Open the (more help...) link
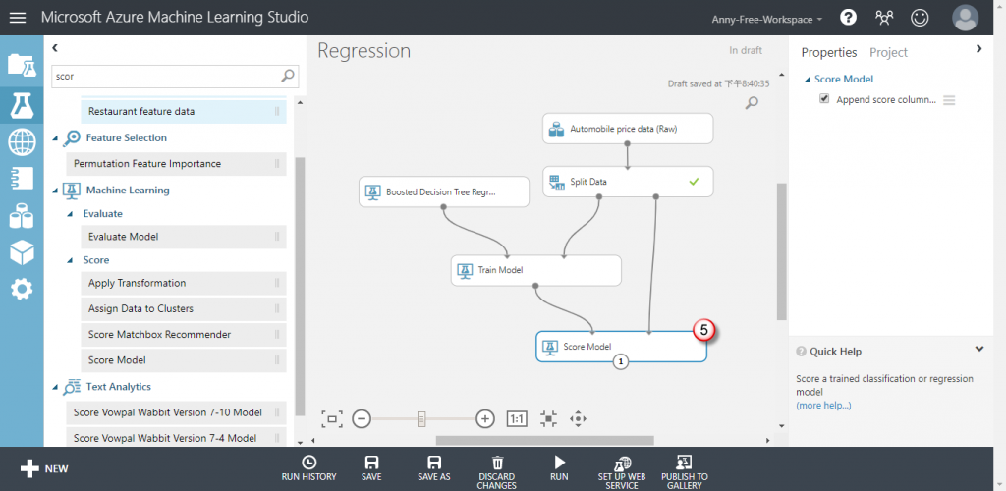1006x491 pixels. tap(823, 406)
